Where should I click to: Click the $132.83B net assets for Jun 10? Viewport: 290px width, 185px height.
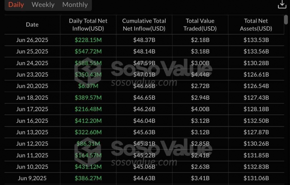[256, 167]
